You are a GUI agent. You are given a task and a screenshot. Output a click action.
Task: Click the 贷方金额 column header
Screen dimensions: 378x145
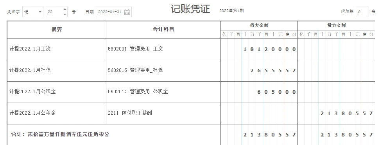point(336,25)
